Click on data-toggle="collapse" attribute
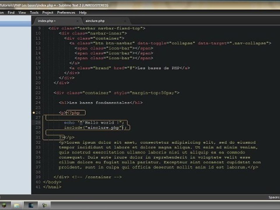The width and height of the screenshot is (280, 210). tap(166, 43)
